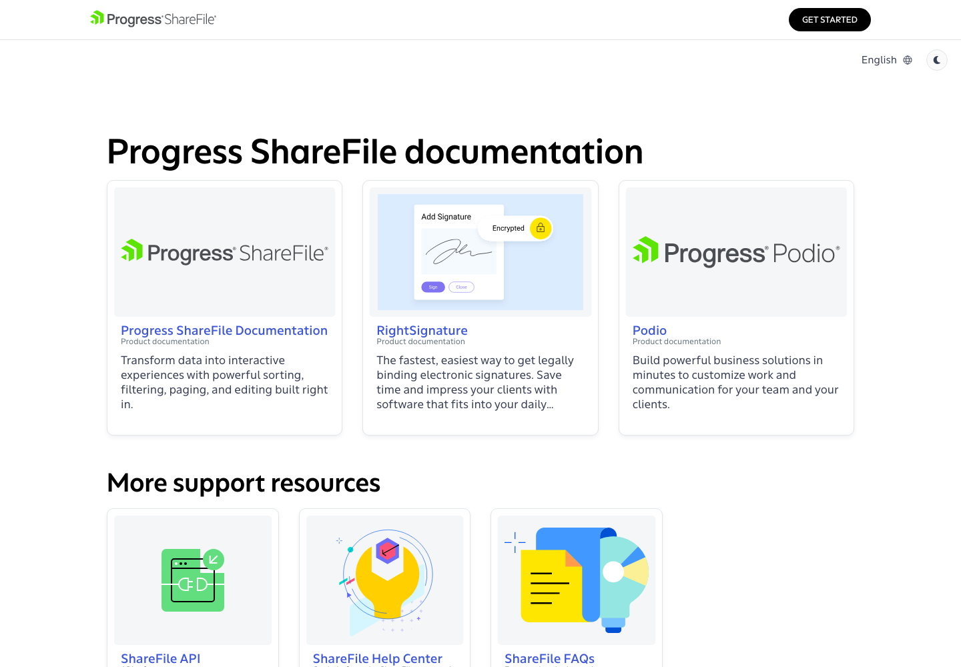Image resolution: width=961 pixels, height=667 pixels.
Task: Click the globe icon beside English
Action: (x=908, y=60)
